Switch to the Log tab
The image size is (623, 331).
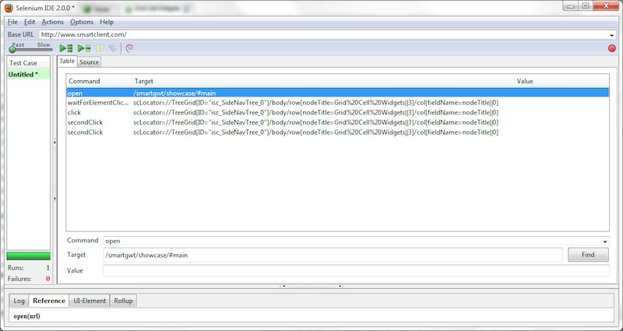[19, 301]
